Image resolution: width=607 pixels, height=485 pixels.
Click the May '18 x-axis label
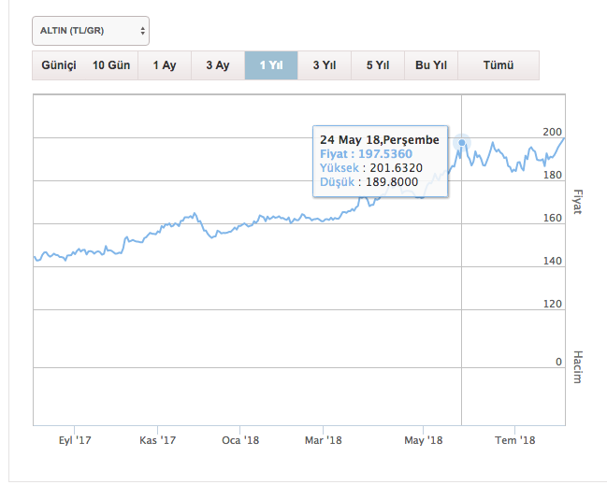coord(426,440)
